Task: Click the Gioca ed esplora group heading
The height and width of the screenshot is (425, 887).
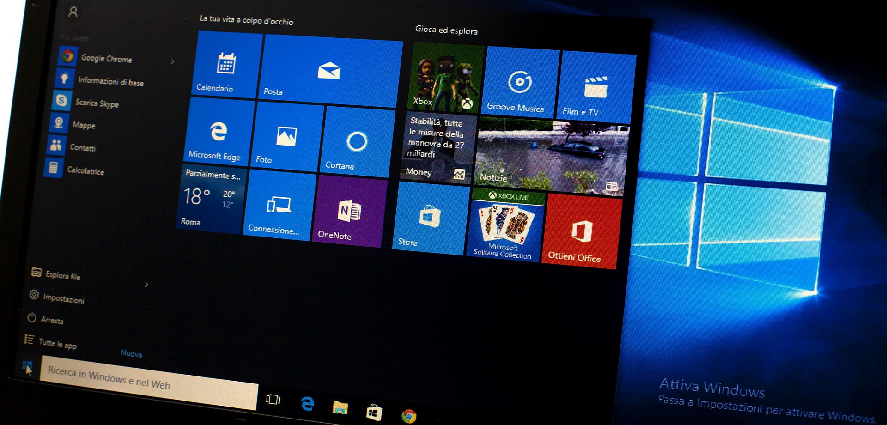Action: tap(446, 30)
